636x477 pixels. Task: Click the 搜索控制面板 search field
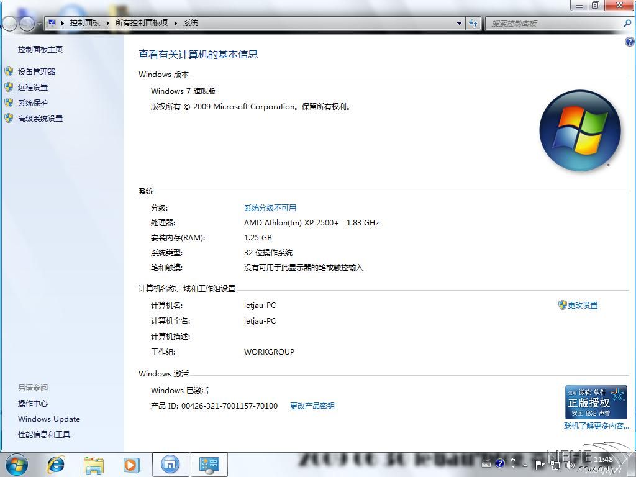553,23
